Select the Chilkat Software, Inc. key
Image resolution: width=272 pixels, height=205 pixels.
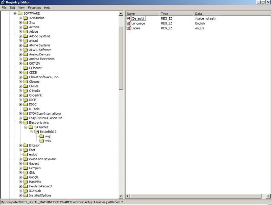pyautogui.click(x=44, y=77)
